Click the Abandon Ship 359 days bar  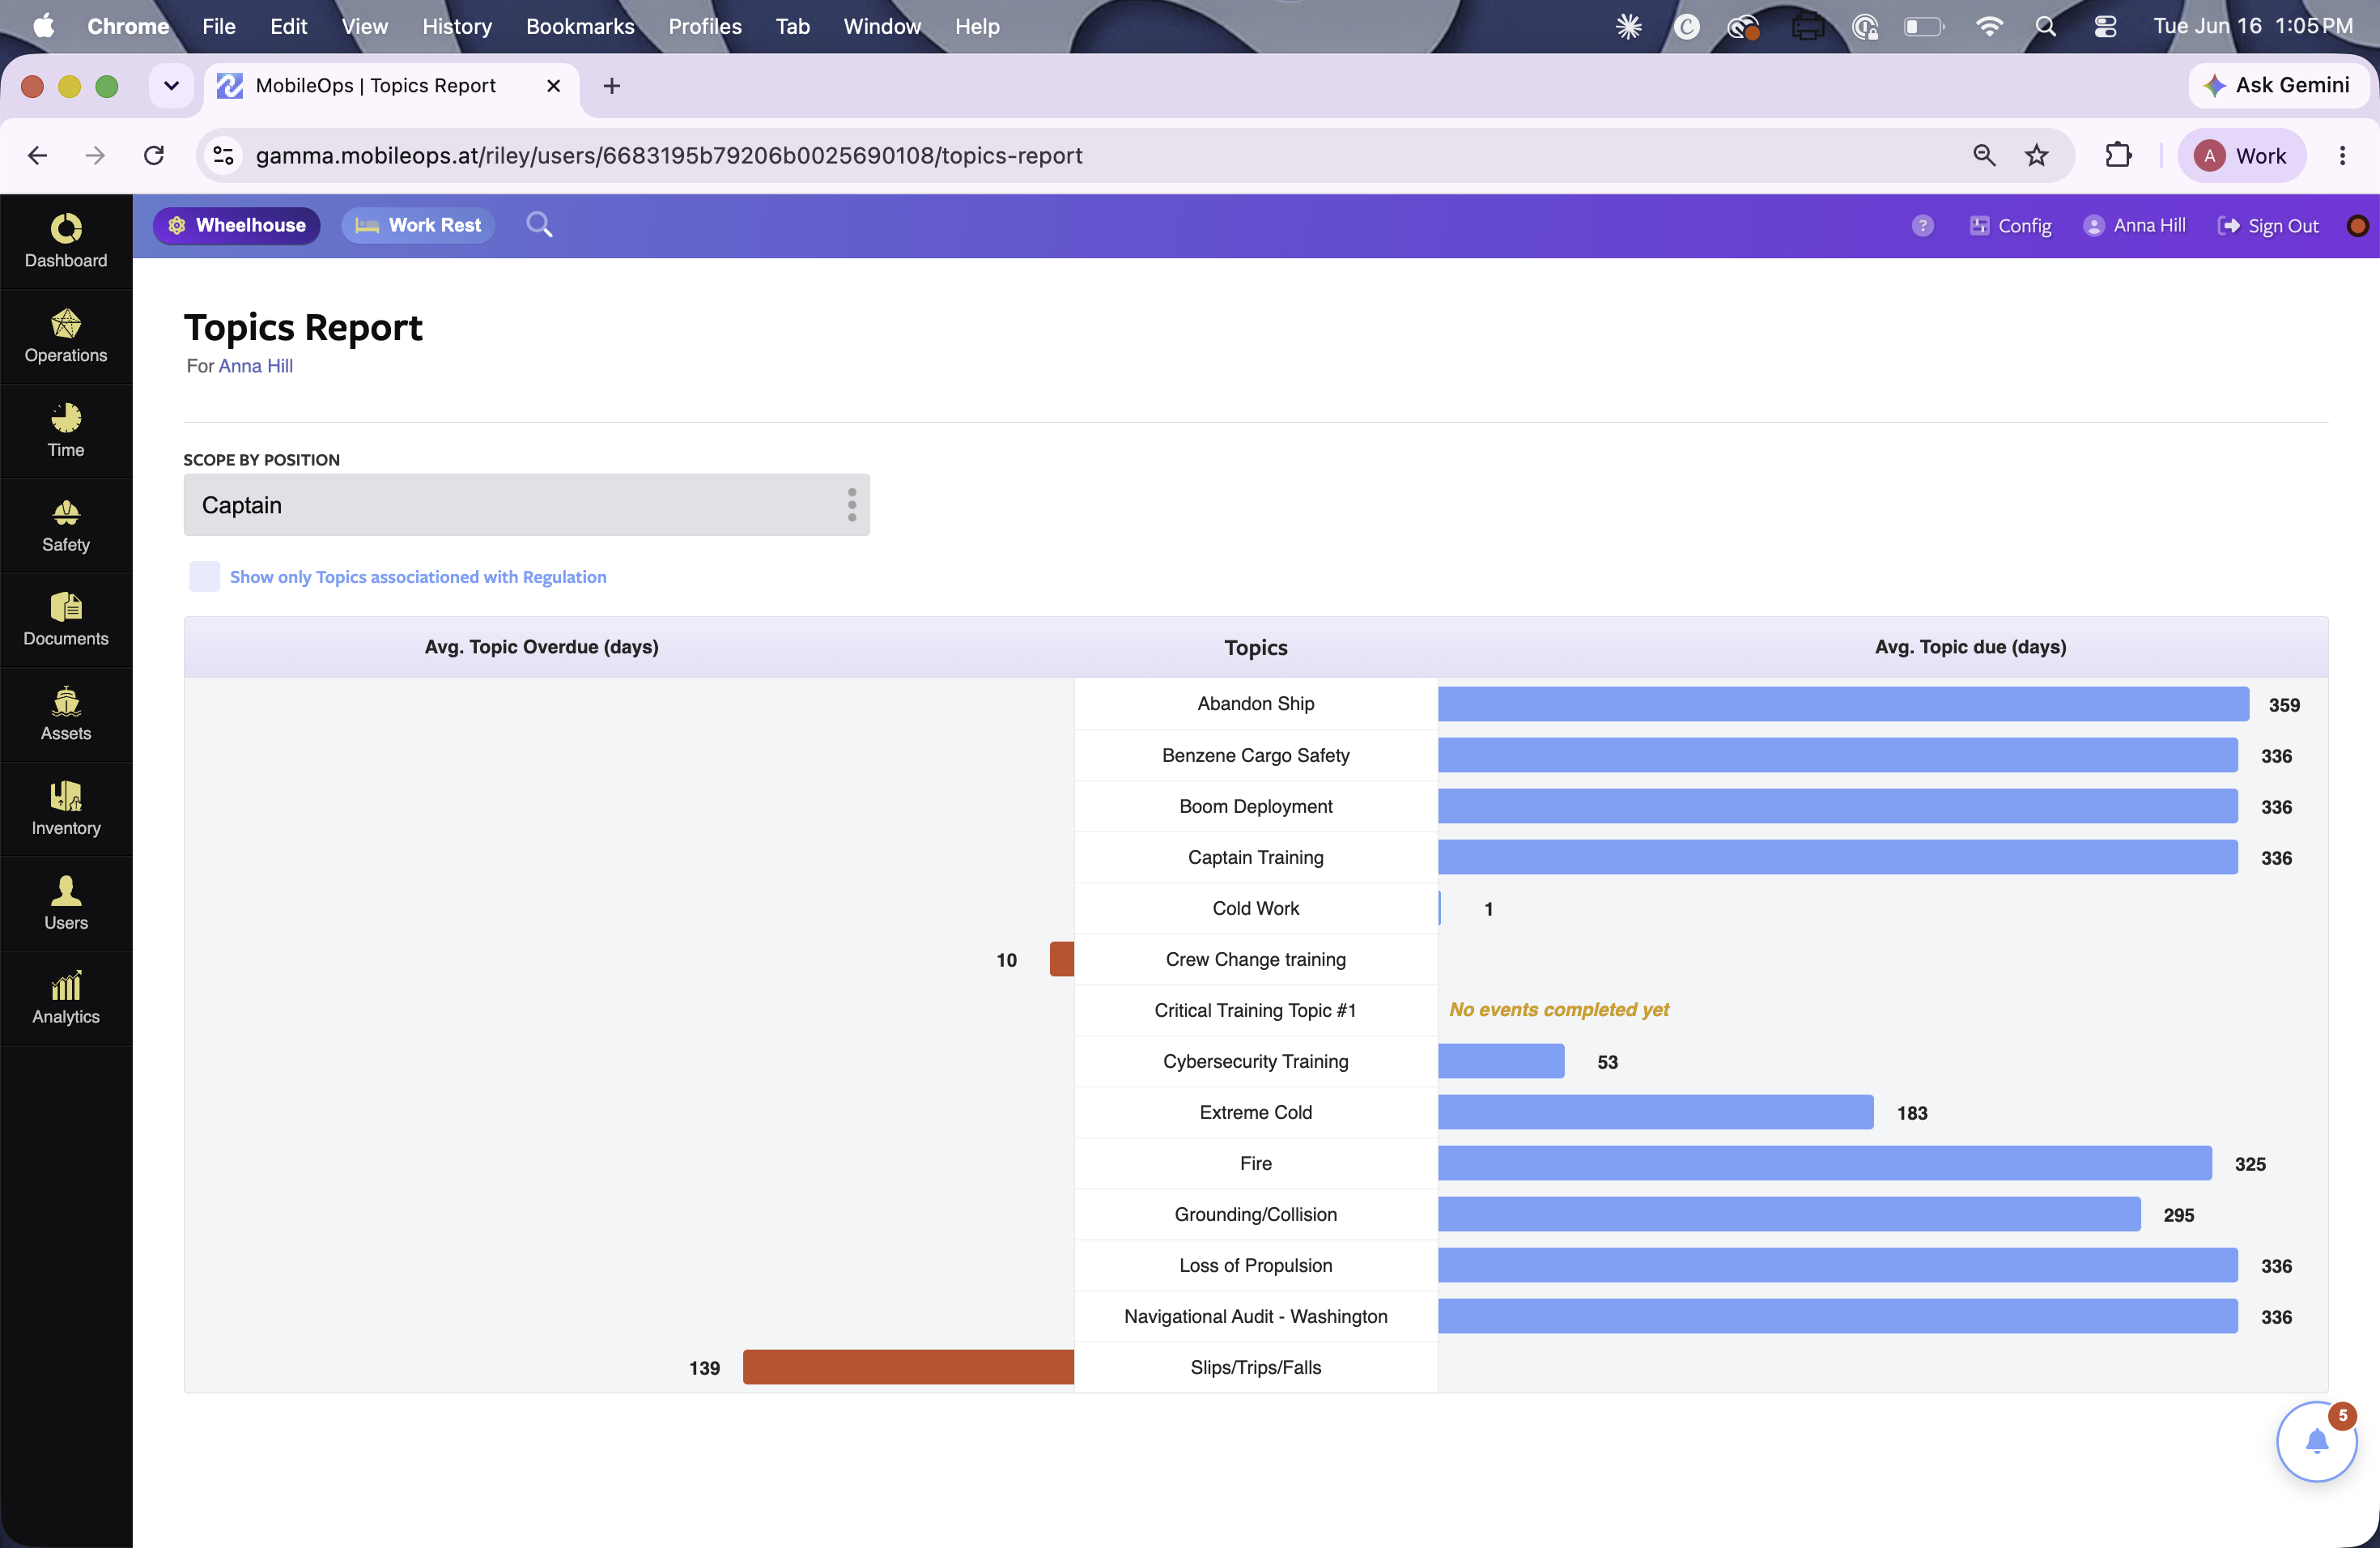1843,704
